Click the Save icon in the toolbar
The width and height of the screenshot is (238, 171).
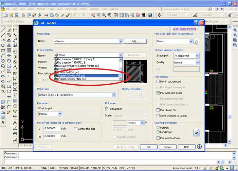(x=16, y=15)
